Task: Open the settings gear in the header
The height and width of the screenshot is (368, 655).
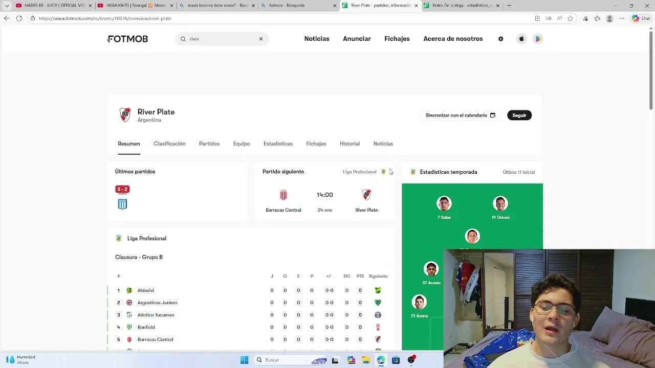Action: tap(501, 39)
